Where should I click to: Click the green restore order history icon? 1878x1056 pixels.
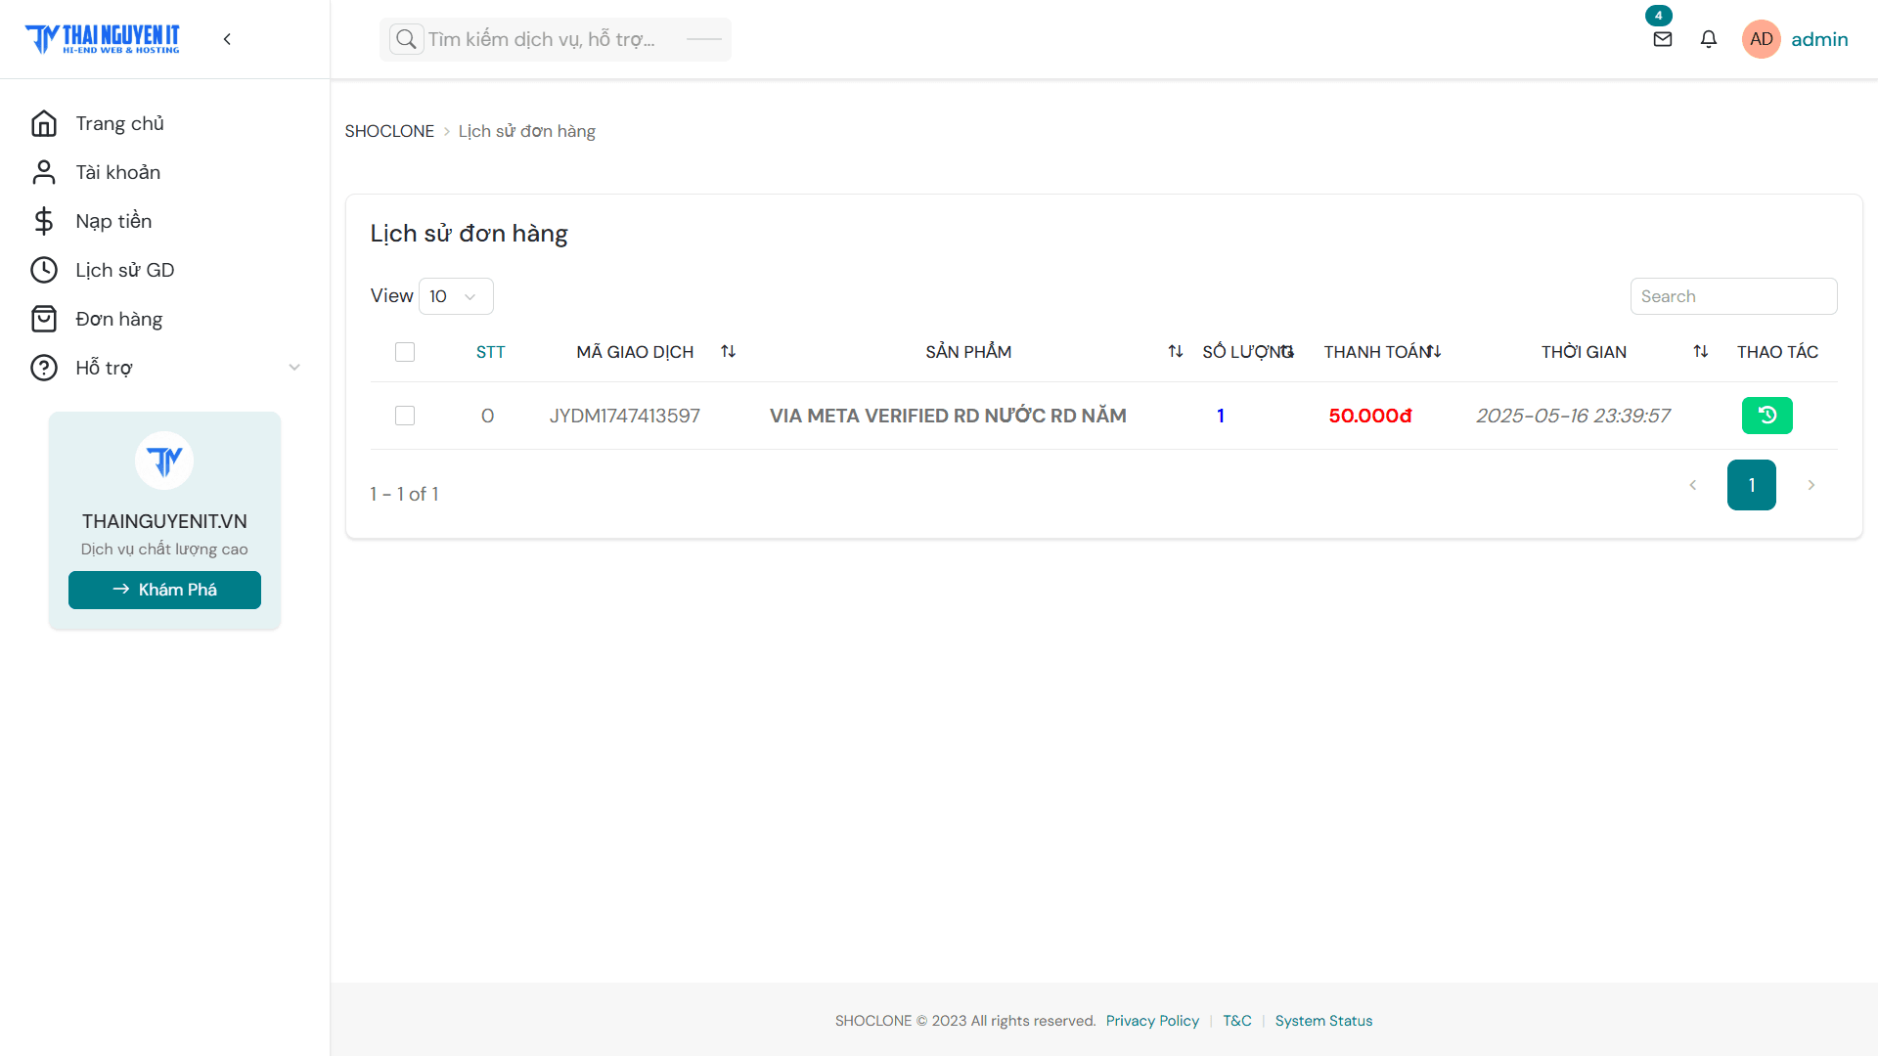coord(1766,416)
